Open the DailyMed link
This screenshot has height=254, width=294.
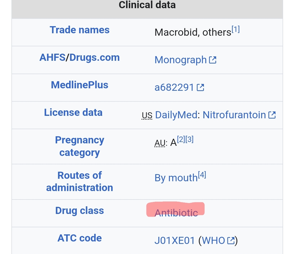176,115
